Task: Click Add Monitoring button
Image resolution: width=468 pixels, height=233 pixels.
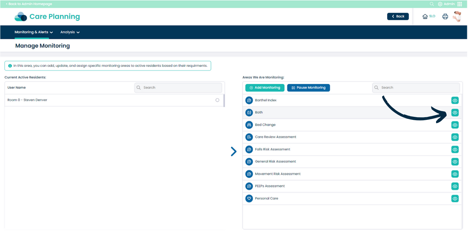Action: click(x=265, y=88)
